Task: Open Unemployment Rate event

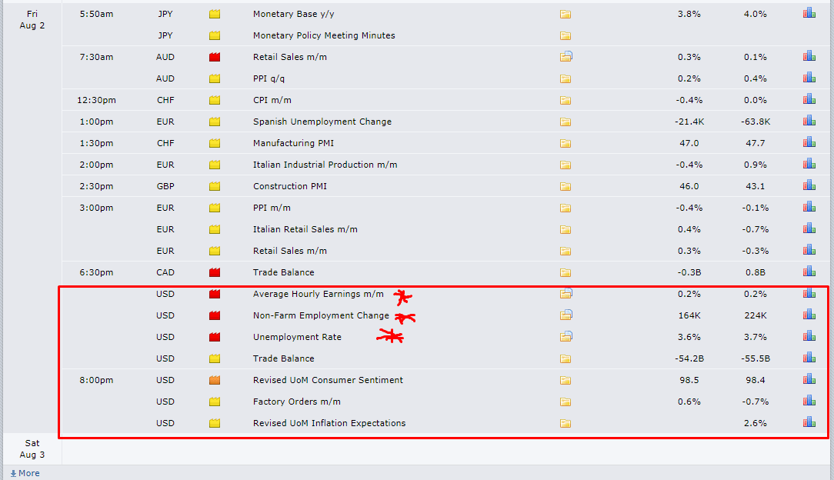Action: click(x=297, y=337)
